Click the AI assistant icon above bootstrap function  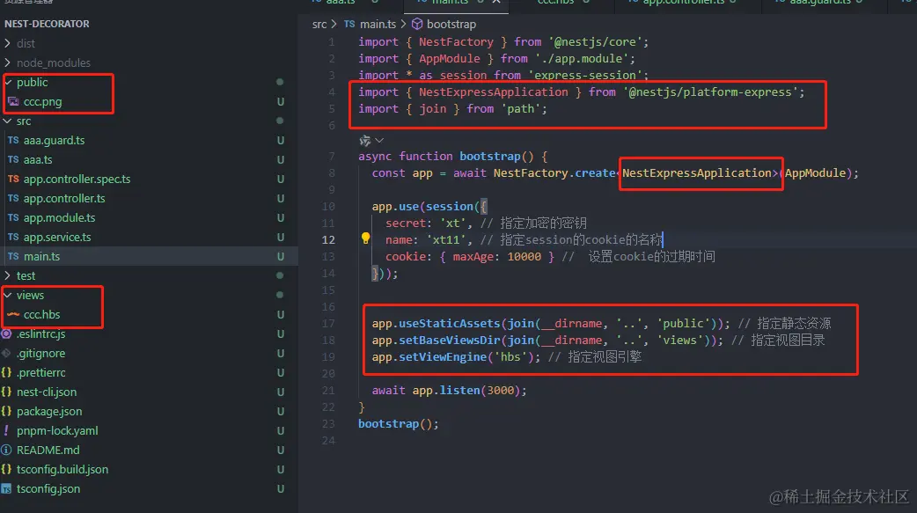(x=365, y=141)
